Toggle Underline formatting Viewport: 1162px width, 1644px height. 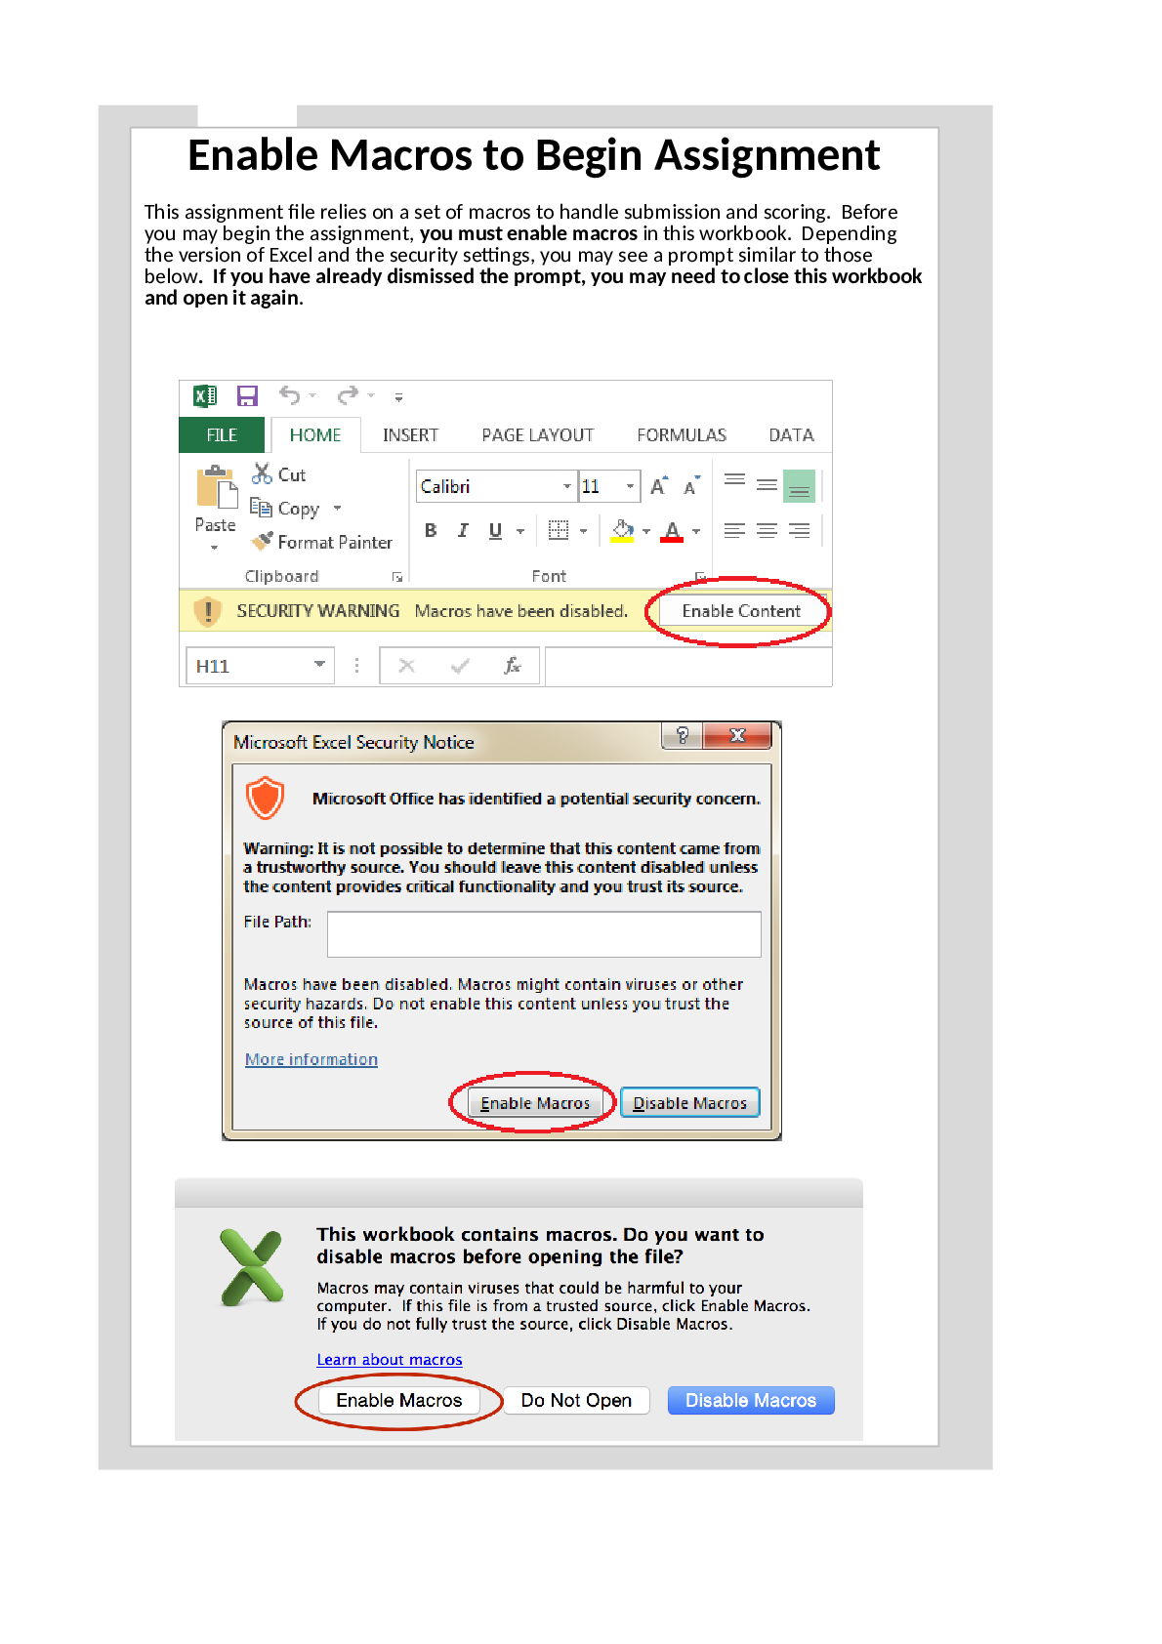[x=495, y=530]
